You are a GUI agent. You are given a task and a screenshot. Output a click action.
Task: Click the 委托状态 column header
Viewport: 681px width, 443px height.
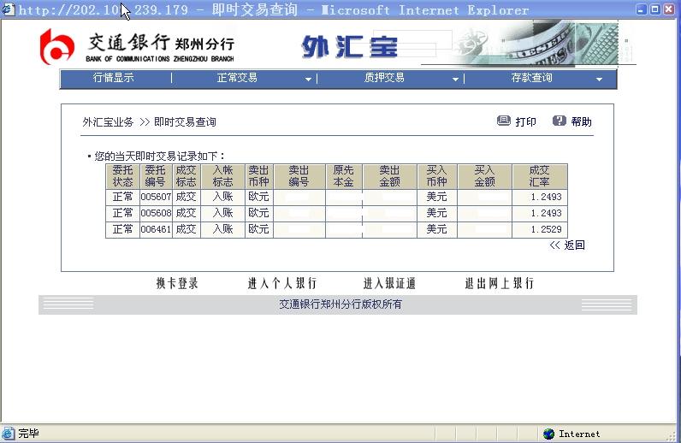[x=122, y=176]
